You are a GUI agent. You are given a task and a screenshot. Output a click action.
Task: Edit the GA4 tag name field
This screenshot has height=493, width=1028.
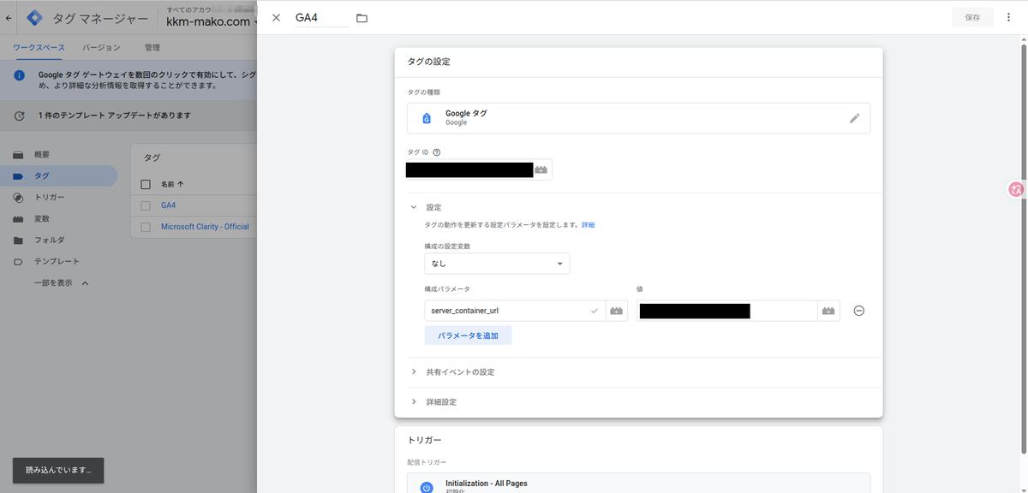321,18
